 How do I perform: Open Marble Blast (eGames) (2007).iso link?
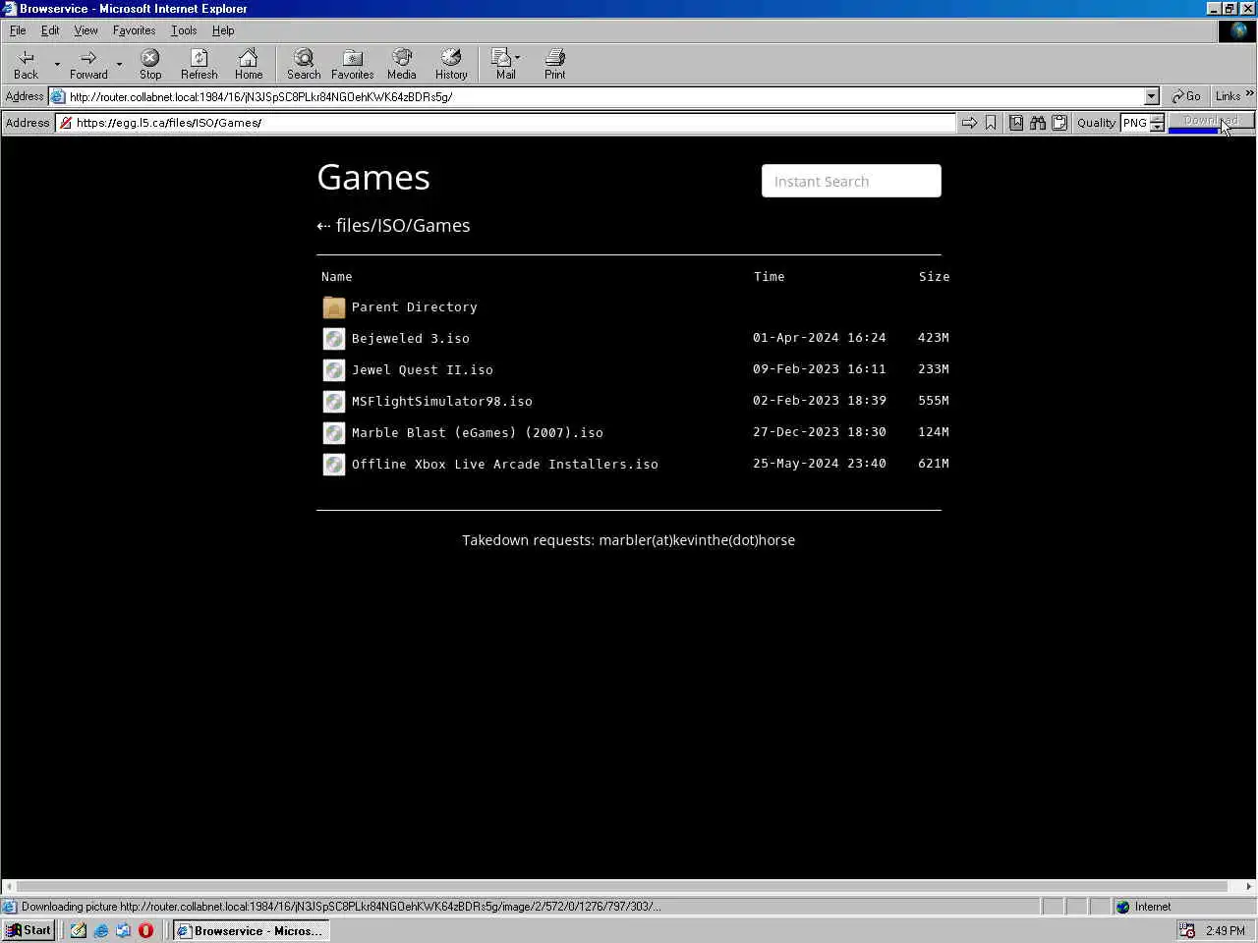(x=478, y=433)
